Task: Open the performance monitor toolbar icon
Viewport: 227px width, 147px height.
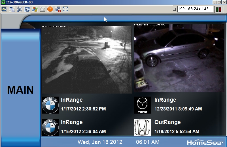Action: point(4,9)
